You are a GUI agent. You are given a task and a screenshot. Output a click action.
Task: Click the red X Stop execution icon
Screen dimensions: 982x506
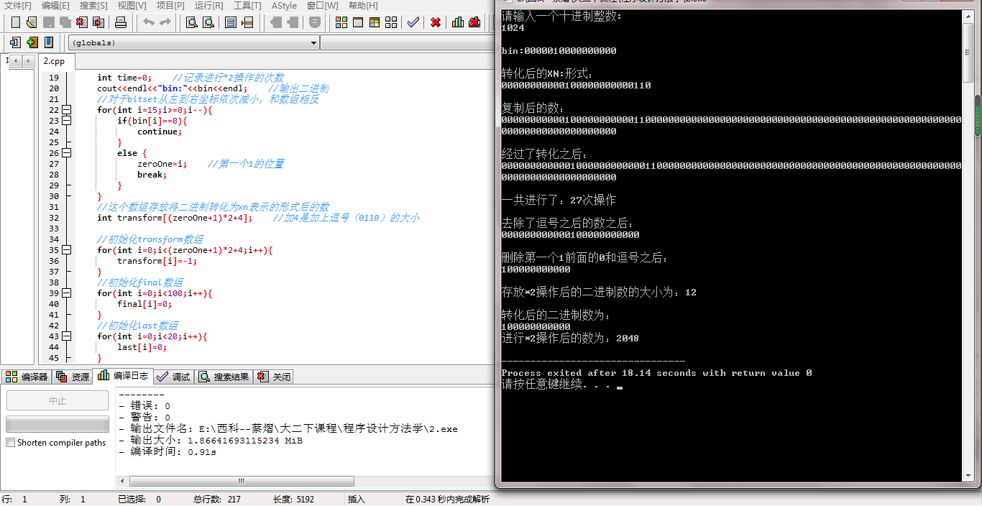[436, 22]
